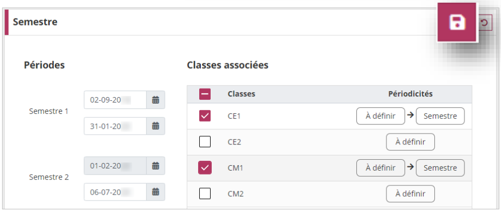Click the Semestre 2 end date field
501x211 pixels.
(x=115, y=192)
